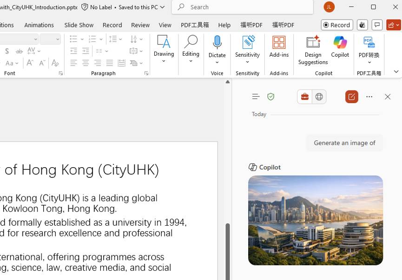Viewport: 402px width, 280px height.
Task: Expand the Saved to this PC dropdown
Action: tap(162, 7)
